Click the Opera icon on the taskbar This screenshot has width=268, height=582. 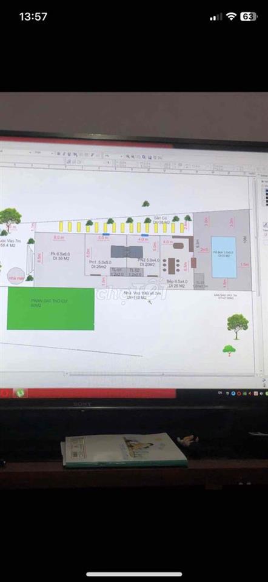[5, 392]
